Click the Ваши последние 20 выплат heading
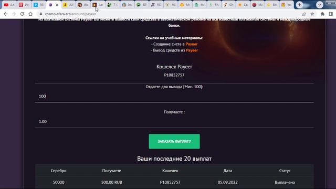 pyautogui.click(x=174, y=159)
